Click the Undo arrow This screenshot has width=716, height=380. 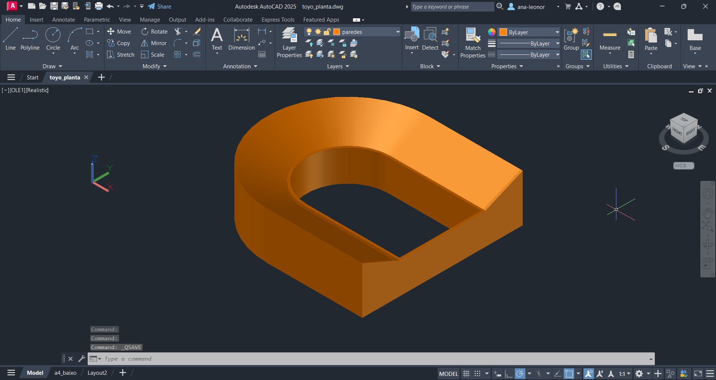pos(110,6)
